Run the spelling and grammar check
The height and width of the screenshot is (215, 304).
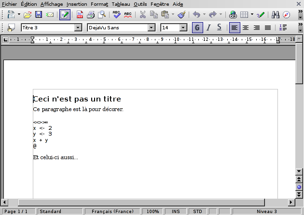tap(116, 14)
